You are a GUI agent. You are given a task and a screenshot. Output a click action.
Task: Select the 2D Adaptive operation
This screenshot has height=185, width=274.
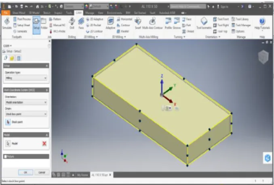(x=95, y=19)
